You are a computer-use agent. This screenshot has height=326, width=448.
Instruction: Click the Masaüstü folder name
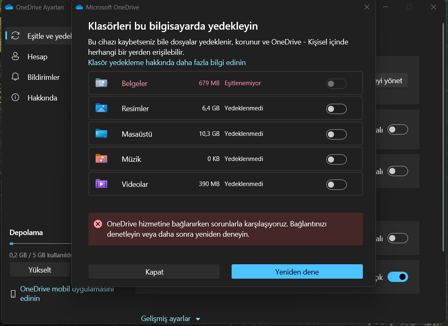coord(137,134)
